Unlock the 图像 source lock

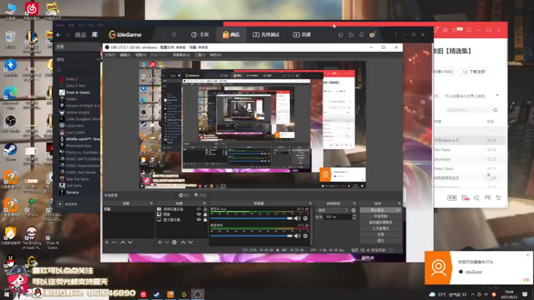(x=205, y=214)
